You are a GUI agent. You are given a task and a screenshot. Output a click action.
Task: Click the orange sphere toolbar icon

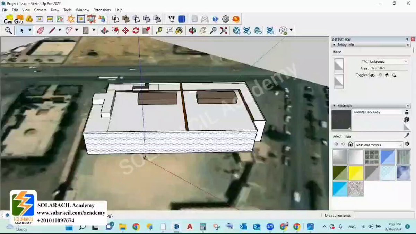[x=236, y=19]
